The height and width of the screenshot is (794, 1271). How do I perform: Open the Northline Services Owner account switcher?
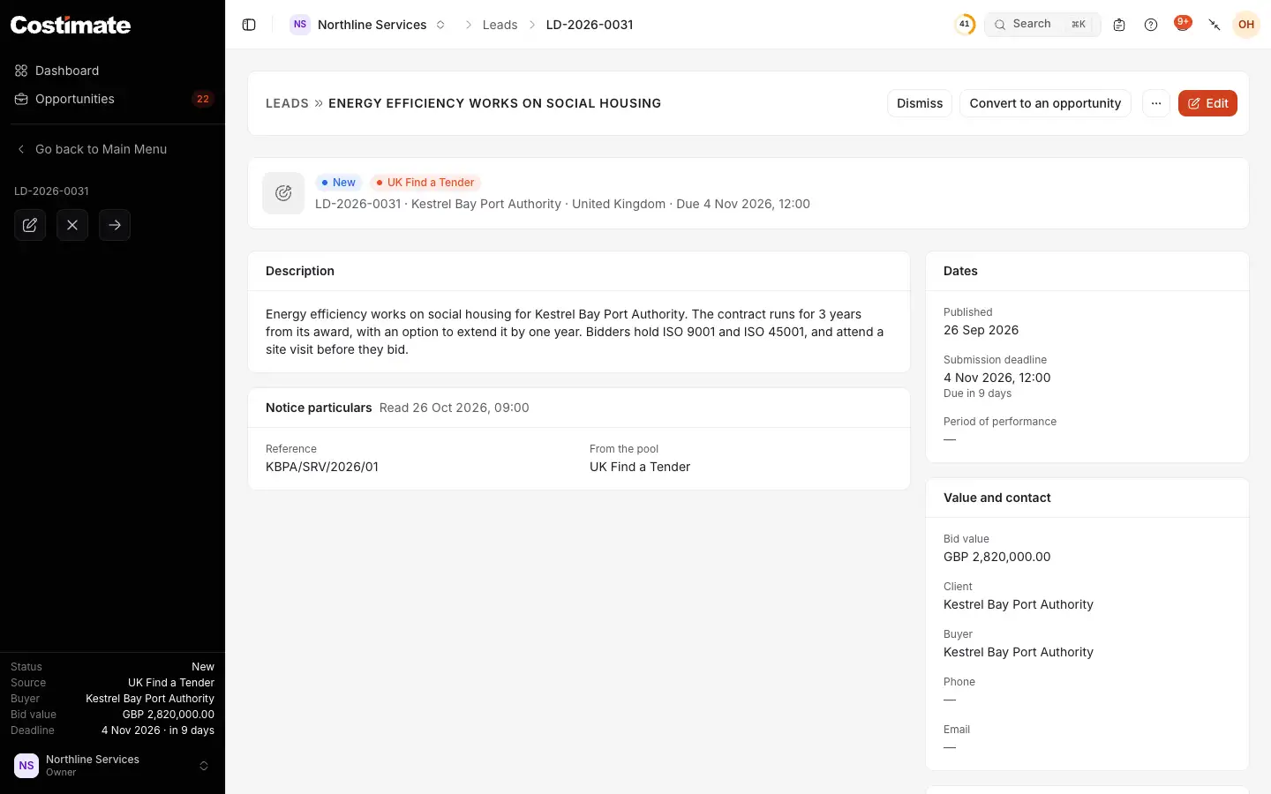tap(112, 766)
